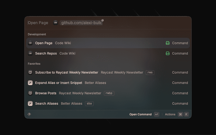This screenshot has width=216, height=135.
Task: Click the sba alias tag
Action: tap(89, 104)
